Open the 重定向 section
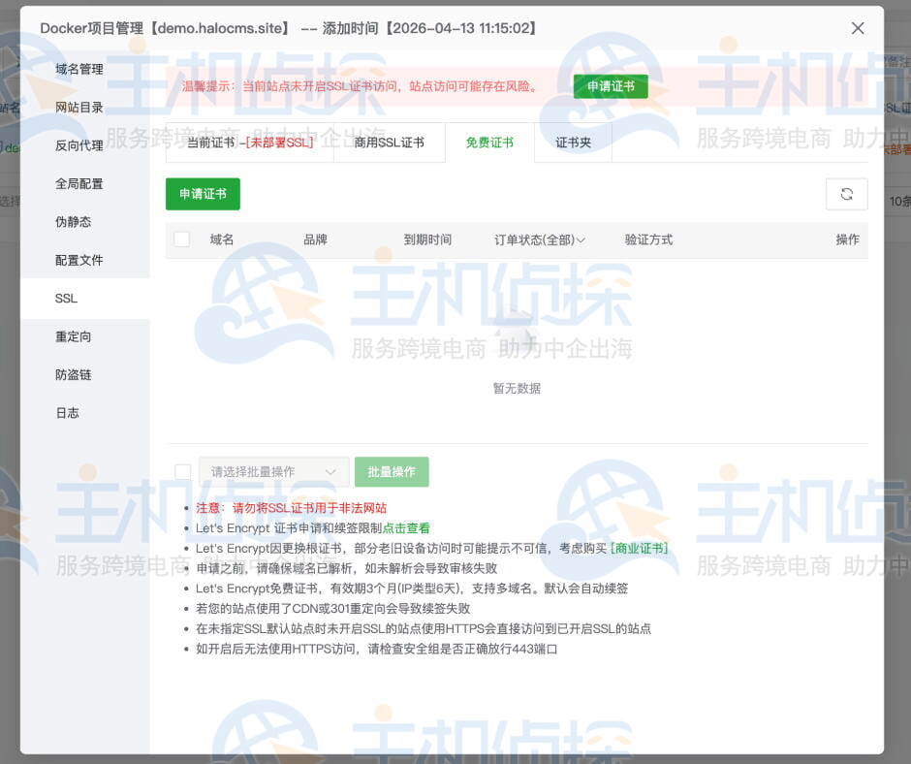 pyautogui.click(x=74, y=336)
